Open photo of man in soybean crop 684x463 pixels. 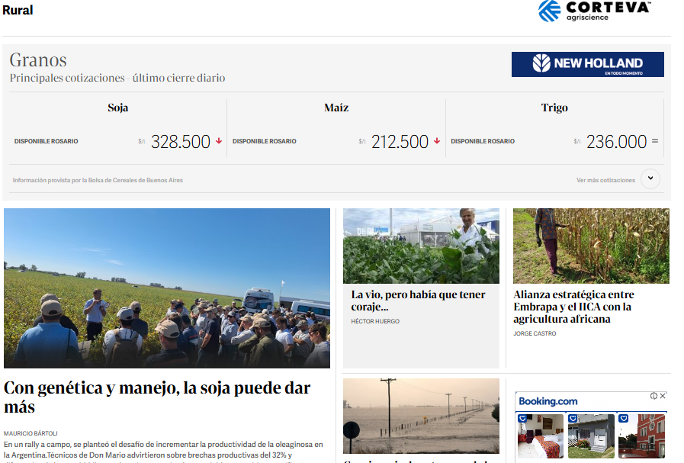tap(421, 246)
